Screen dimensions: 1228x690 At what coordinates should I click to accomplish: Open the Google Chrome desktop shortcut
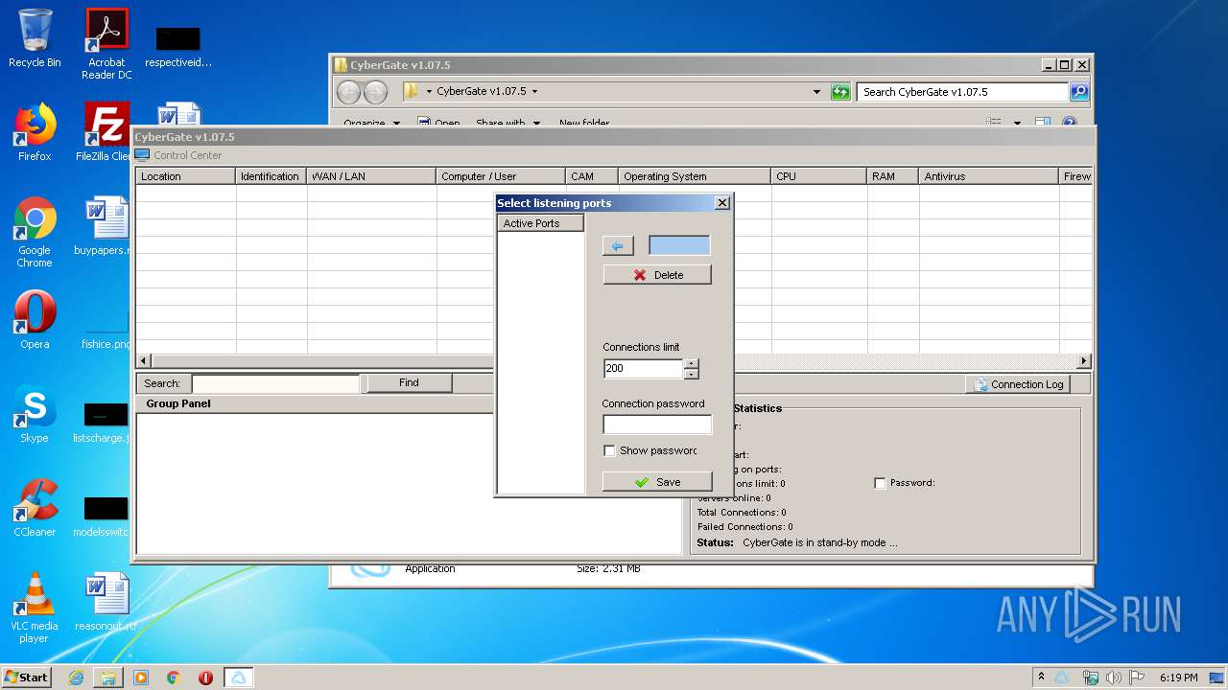[35, 232]
